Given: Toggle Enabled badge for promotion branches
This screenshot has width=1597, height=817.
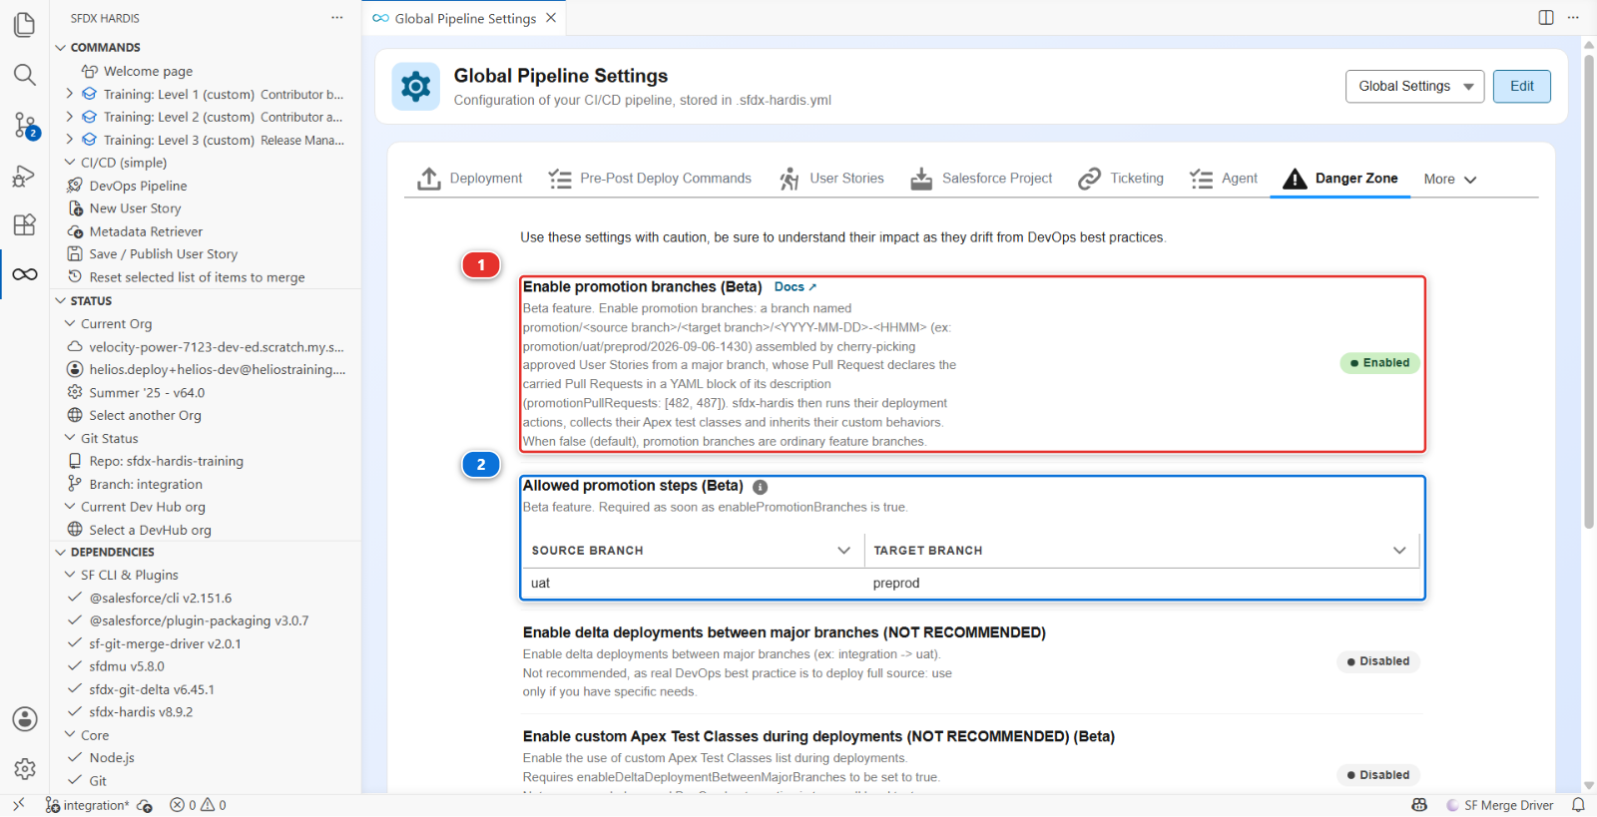Looking at the screenshot, I should pos(1379,363).
